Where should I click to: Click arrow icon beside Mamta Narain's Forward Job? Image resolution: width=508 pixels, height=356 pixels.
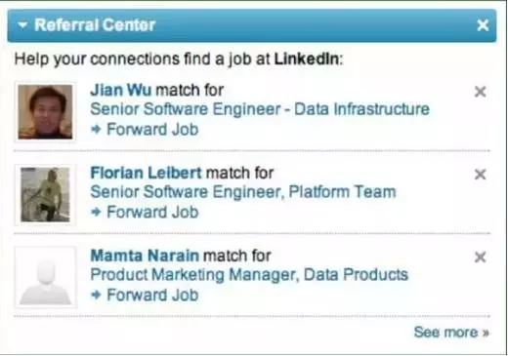coord(96,295)
